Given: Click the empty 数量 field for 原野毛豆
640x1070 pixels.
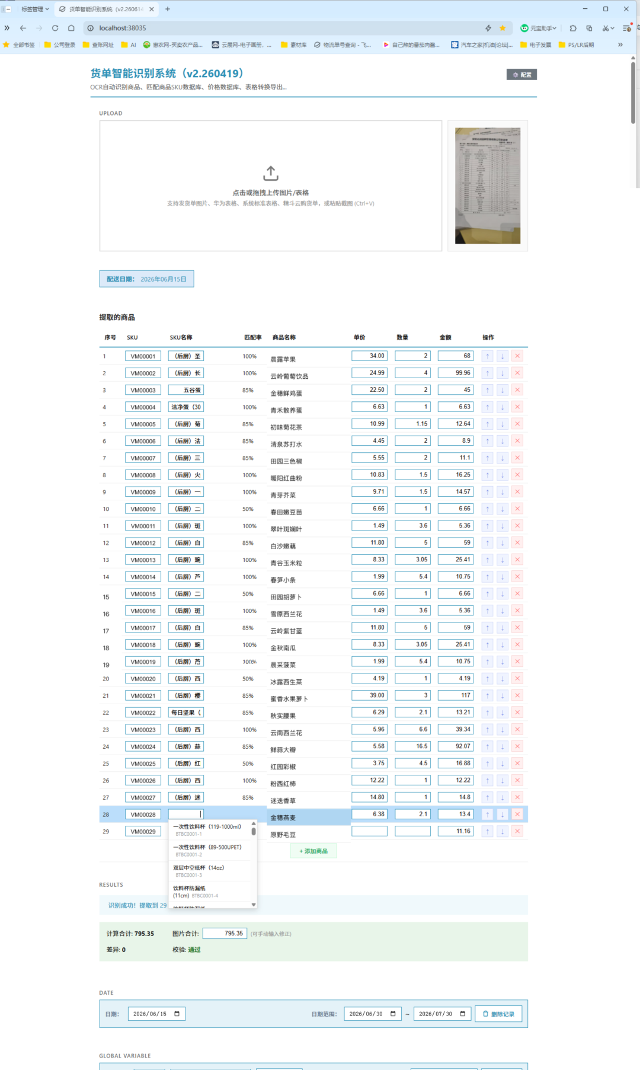Looking at the screenshot, I should click(x=412, y=831).
